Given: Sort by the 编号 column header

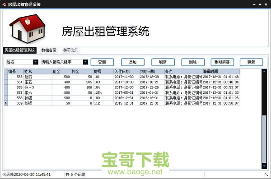Looking at the screenshot, I should [15, 71].
